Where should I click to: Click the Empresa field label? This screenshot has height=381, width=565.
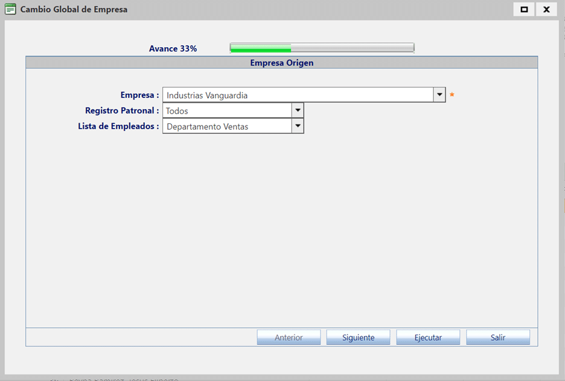[x=139, y=95]
